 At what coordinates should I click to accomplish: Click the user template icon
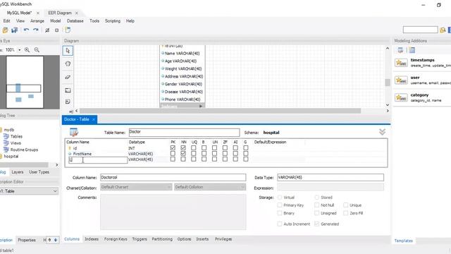coord(401,80)
